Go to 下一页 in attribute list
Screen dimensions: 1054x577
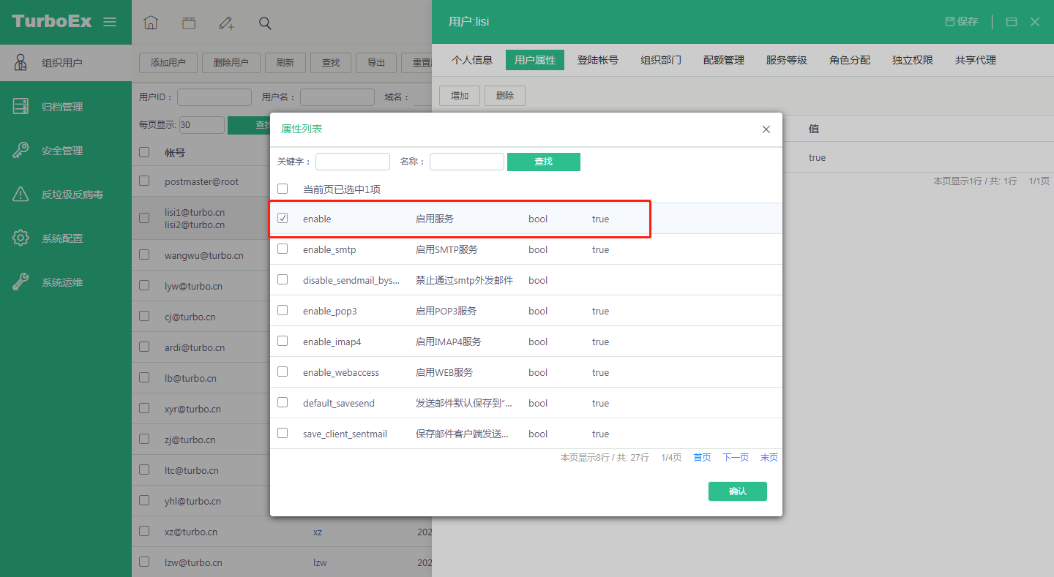736,458
